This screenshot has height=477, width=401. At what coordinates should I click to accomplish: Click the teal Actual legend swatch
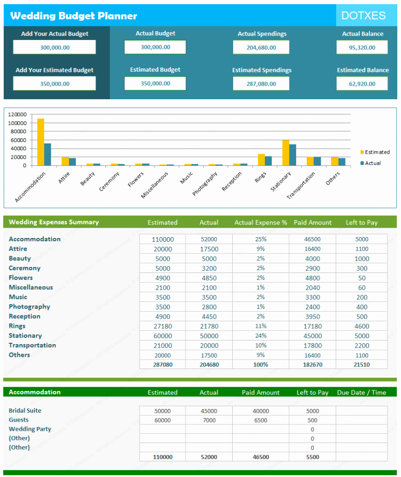coord(362,163)
